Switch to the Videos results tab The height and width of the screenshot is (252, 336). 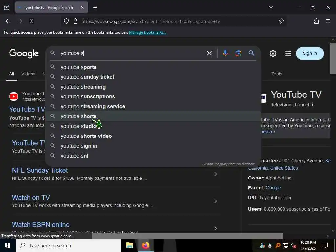pyautogui.click(x=28, y=74)
